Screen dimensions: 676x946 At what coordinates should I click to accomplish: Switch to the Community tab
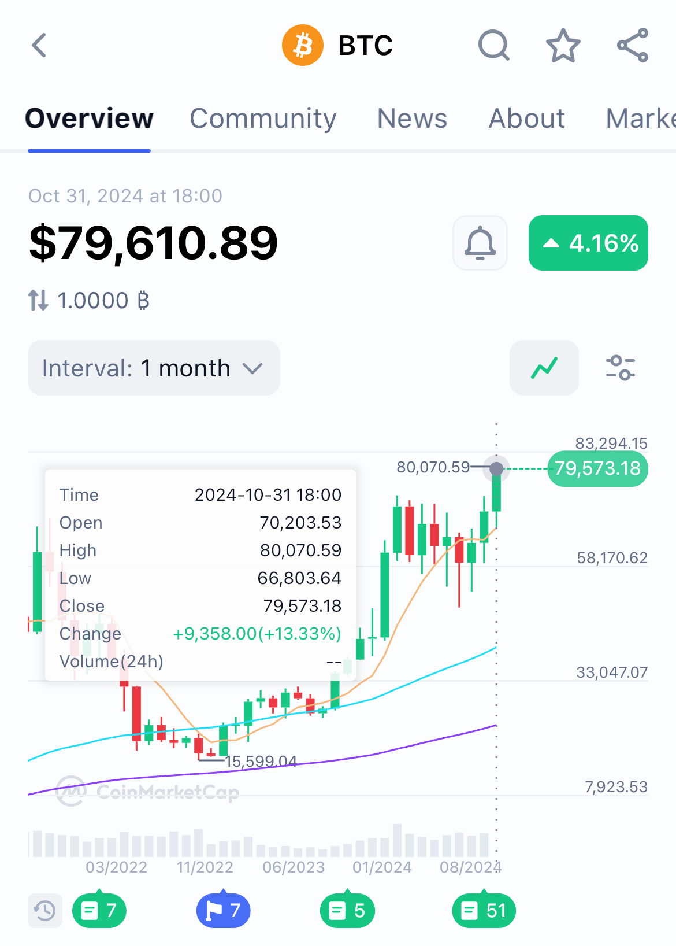point(263,119)
